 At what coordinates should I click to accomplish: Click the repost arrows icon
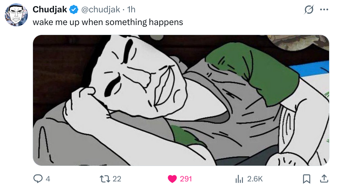[104, 179]
